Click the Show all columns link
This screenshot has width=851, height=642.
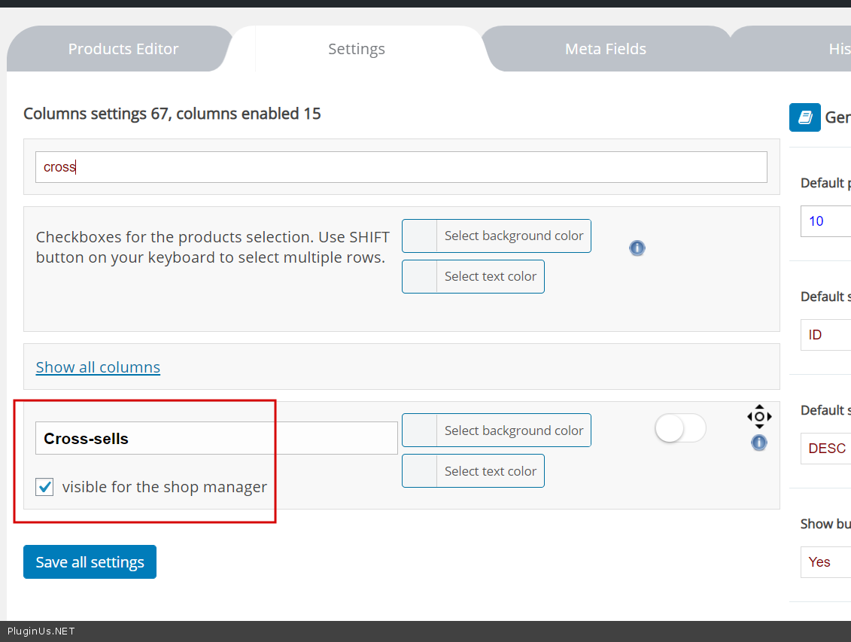98,367
